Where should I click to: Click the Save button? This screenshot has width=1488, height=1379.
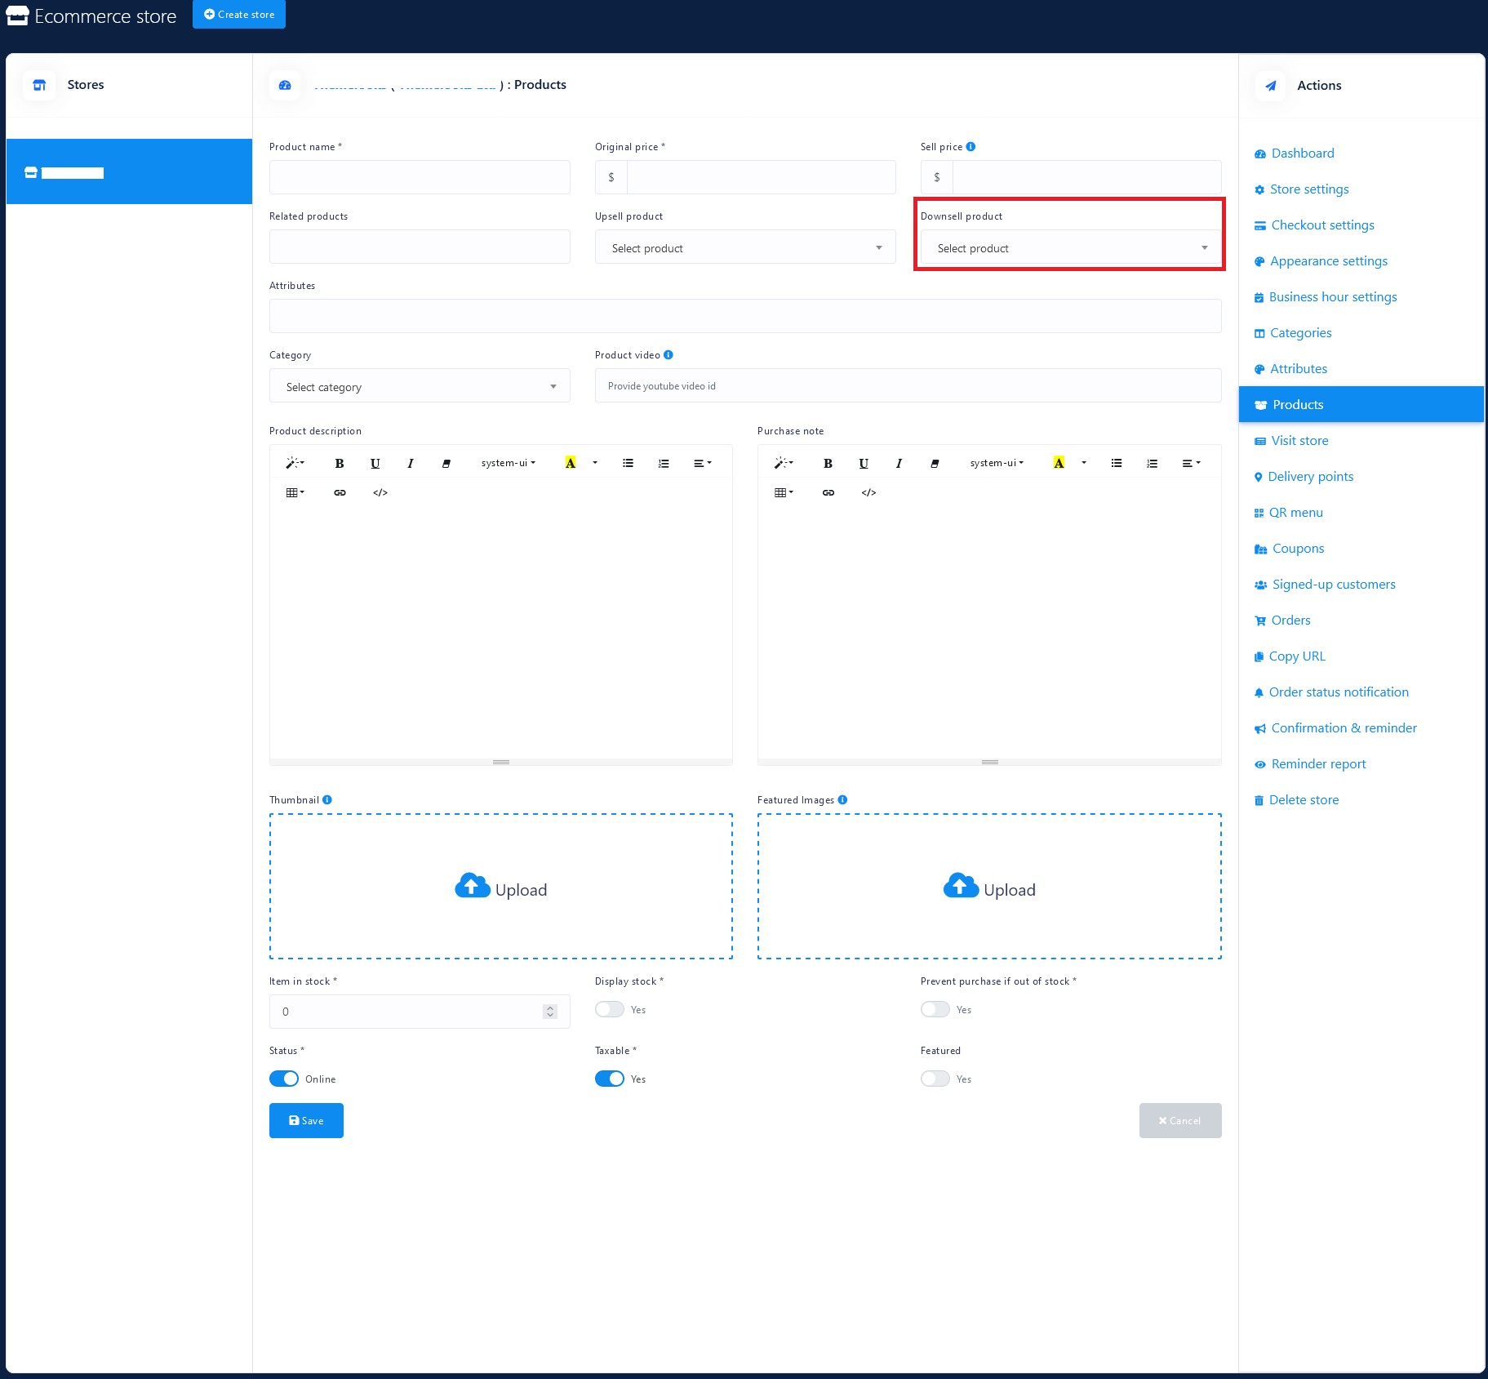(306, 1121)
